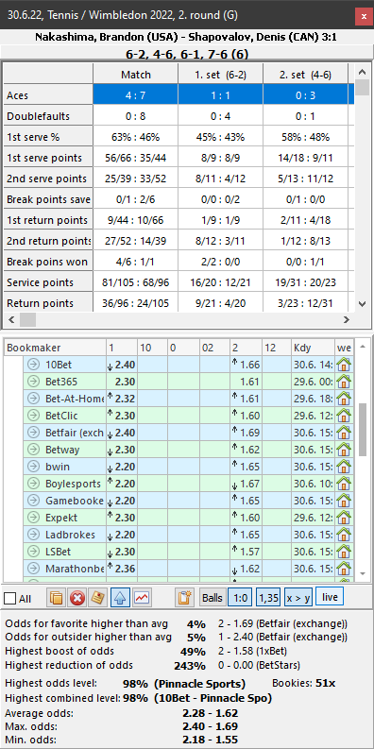374x749 pixels.
Task: Click the 1. set (6-2) column header
Action: click(221, 75)
